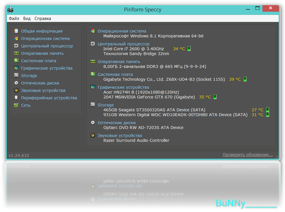Image resolution: width=285 pixels, height=212 pixels.
Task: Click Gigabyte Technology Z68X-UD4-B3 text
Action: pyautogui.click(x=164, y=79)
